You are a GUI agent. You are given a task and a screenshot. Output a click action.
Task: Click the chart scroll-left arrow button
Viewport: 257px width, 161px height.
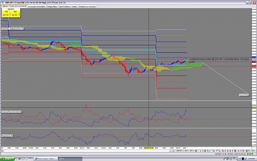pyautogui.click(x=2, y=151)
